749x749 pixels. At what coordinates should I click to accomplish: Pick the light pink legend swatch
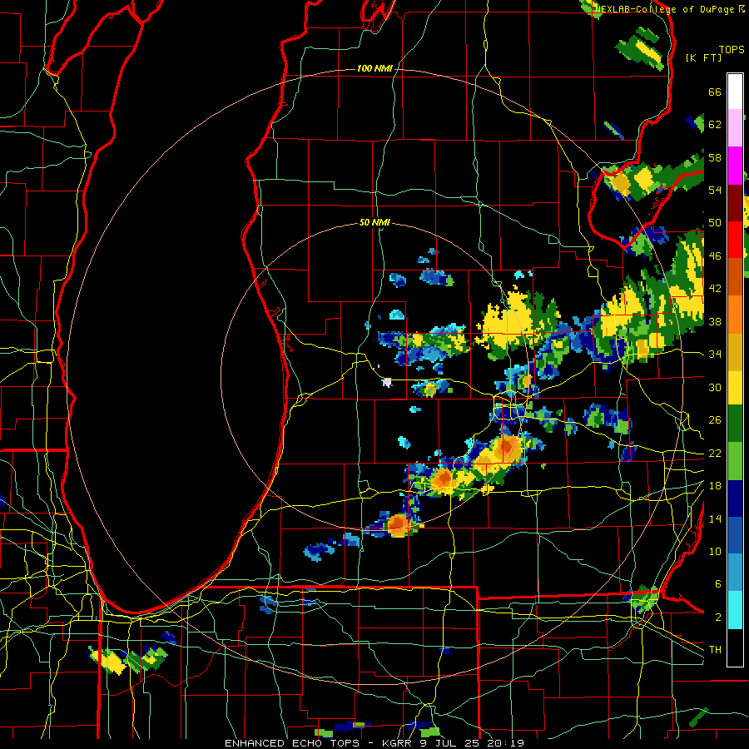click(735, 127)
